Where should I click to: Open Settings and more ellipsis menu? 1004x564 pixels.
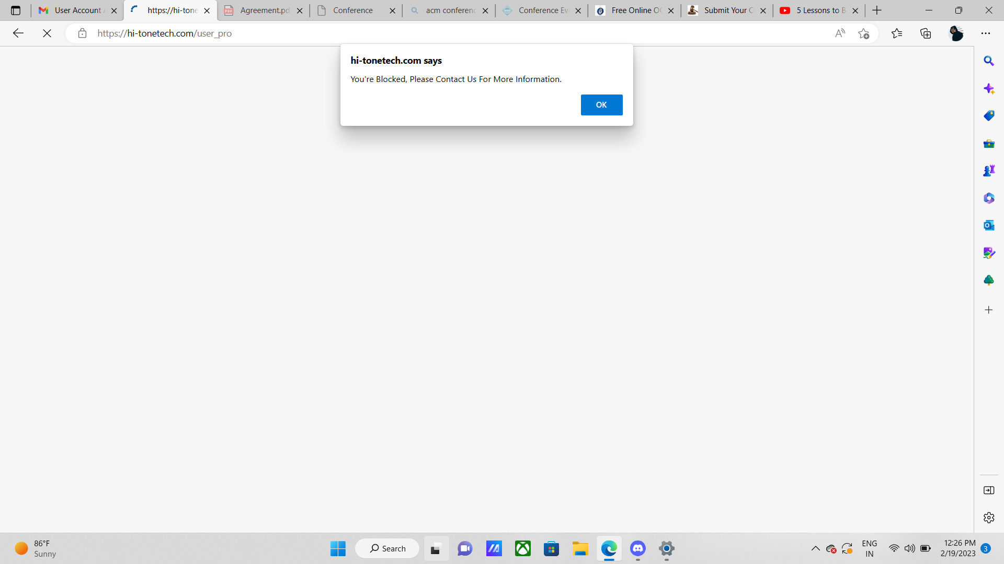tap(986, 33)
